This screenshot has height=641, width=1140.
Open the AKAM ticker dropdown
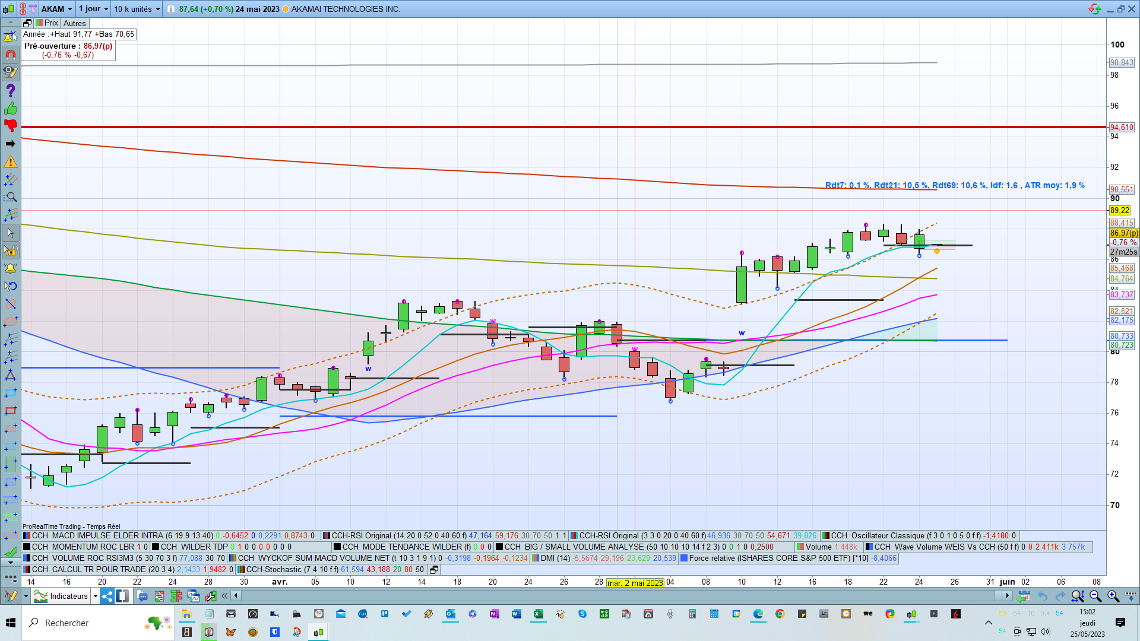point(70,9)
